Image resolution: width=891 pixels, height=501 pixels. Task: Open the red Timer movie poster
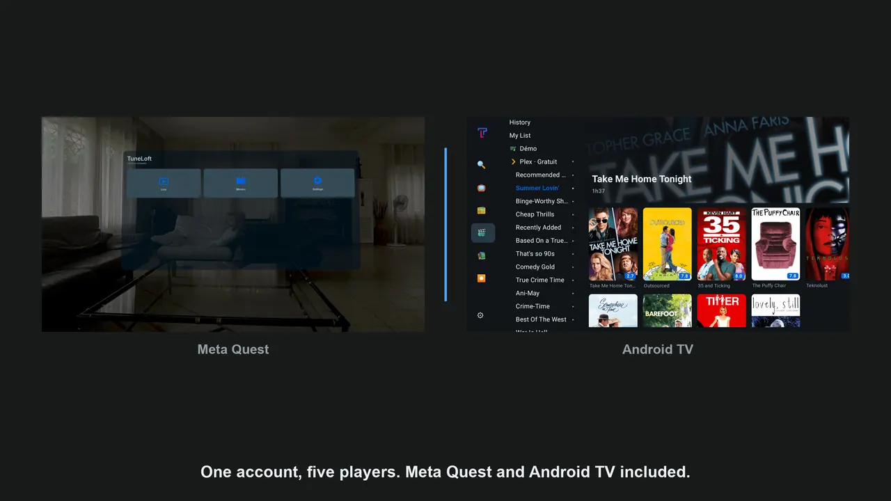[722, 310]
